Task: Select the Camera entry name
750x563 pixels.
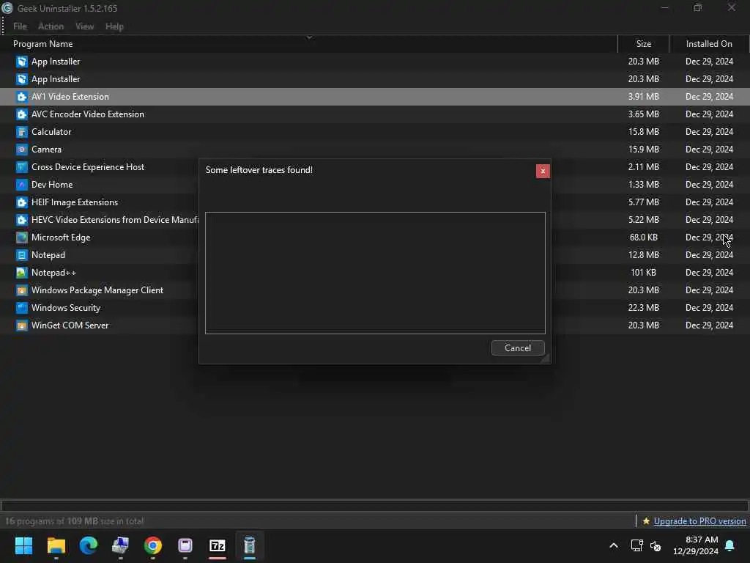Action: coord(46,150)
